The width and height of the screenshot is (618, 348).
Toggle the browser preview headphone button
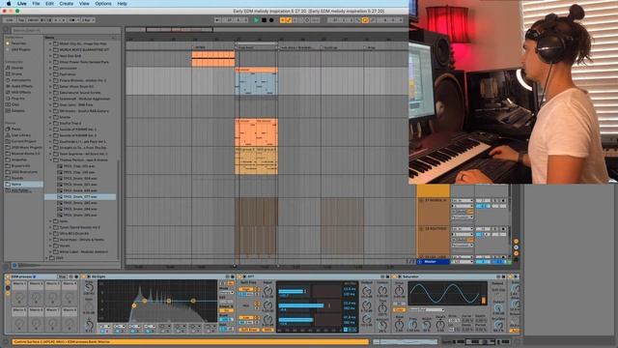click(x=14, y=266)
